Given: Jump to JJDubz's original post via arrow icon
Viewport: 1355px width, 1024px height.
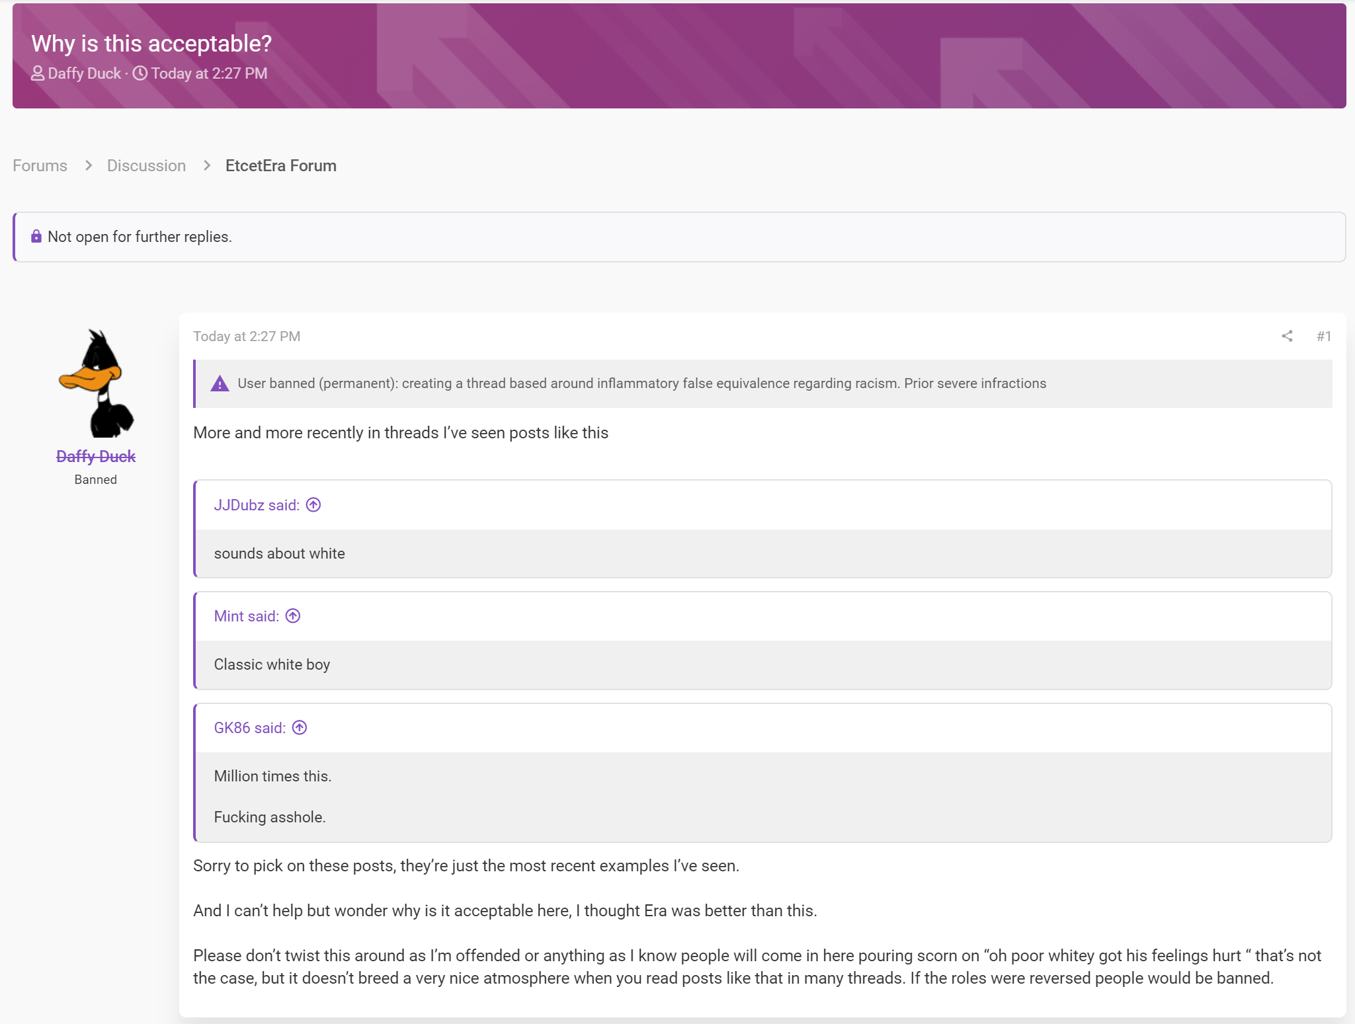Looking at the screenshot, I should (313, 505).
